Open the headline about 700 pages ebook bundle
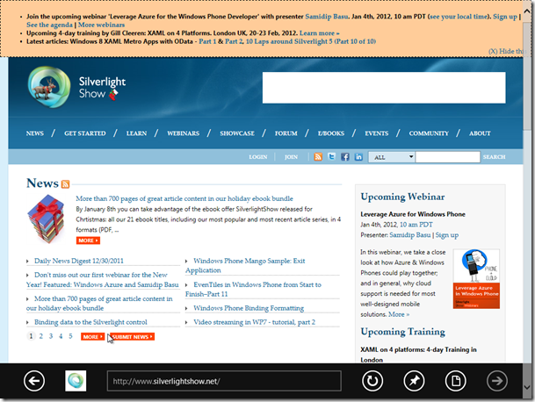 coord(184,198)
